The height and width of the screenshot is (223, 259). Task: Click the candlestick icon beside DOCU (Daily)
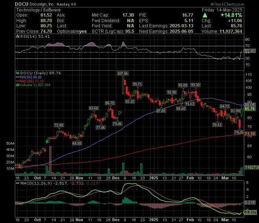[x=17, y=73]
